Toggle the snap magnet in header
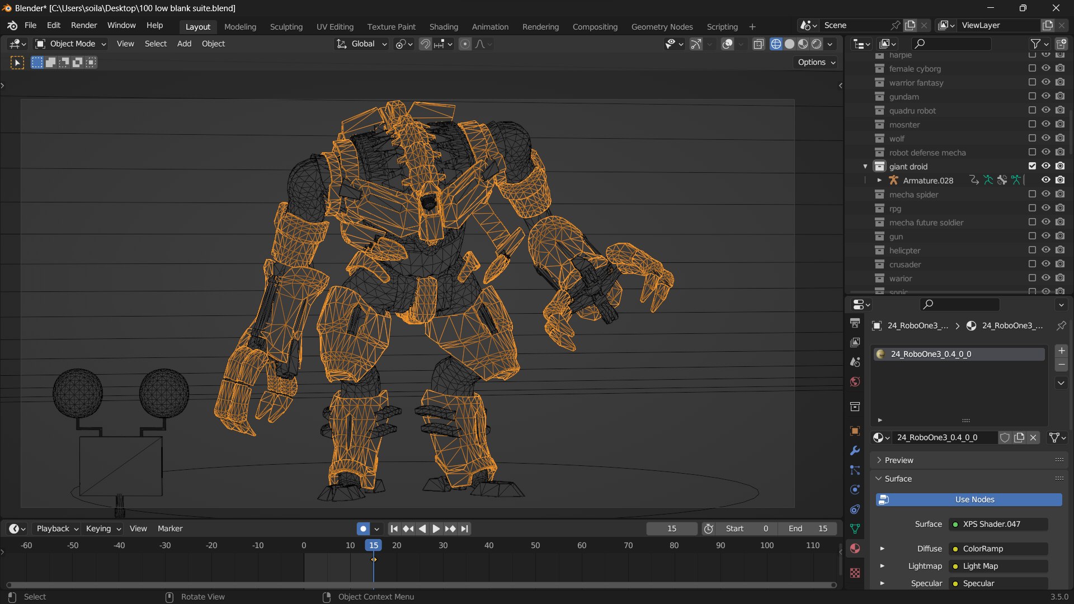 (x=425, y=44)
